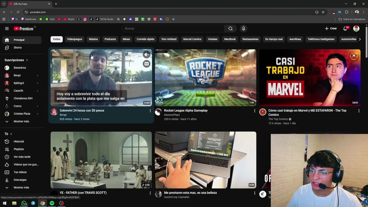Image resolution: width=368 pixels, height=207 pixels.
Task: Open the Rocket League video thumbnail
Action: [x=206, y=78]
